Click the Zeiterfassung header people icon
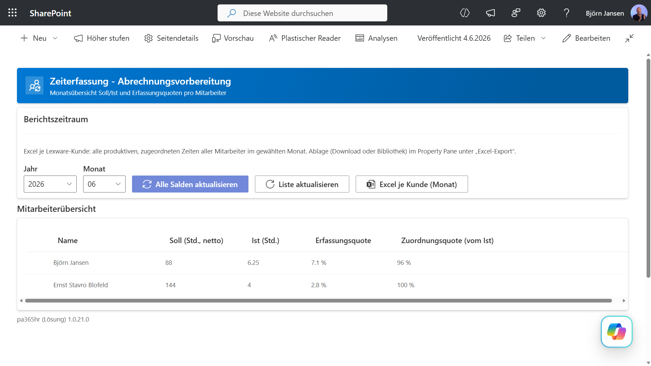The height and width of the screenshot is (366, 651). click(34, 85)
